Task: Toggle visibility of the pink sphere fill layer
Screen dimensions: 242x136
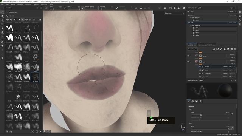Action: point(188,62)
